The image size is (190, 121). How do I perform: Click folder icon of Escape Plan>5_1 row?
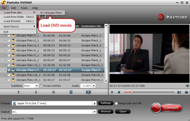click(13, 55)
